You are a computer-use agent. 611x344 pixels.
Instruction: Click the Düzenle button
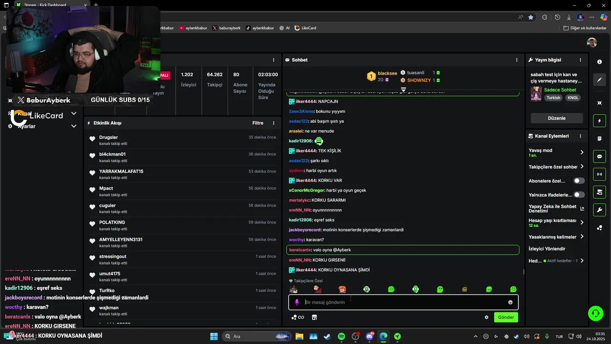pos(557,118)
